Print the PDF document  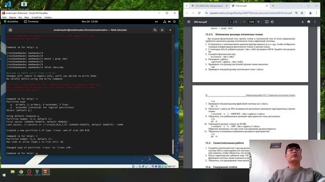coord(309,22)
